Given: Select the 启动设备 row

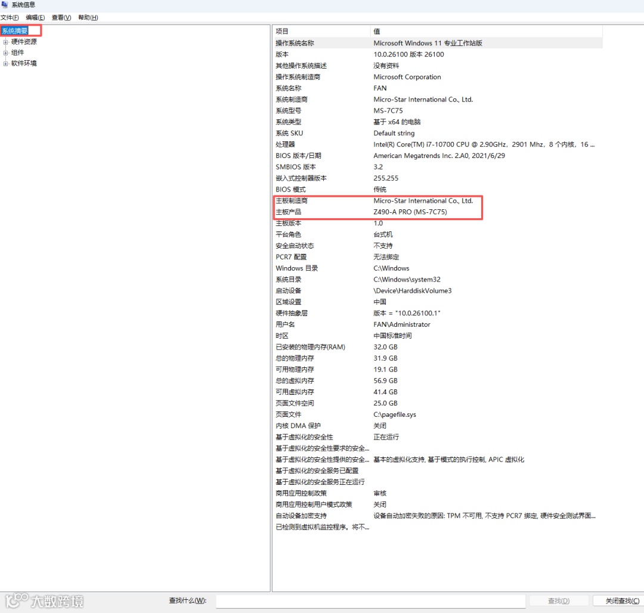Looking at the screenshot, I should (x=438, y=290).
